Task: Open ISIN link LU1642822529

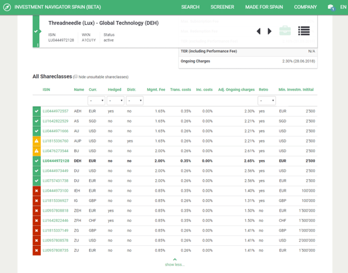Action: 55,121
